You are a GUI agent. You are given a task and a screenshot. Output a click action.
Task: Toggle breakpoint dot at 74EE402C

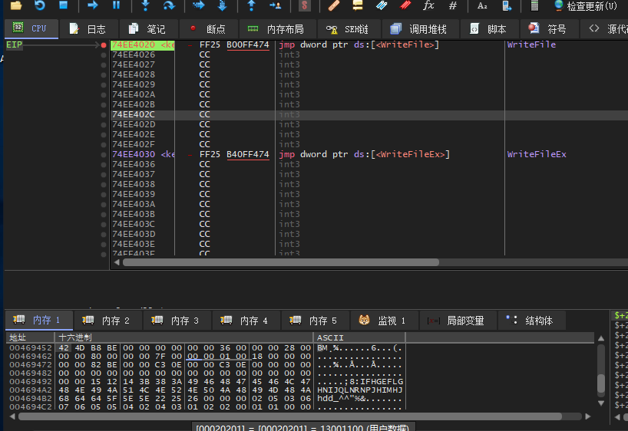click(x=104, y=115)
